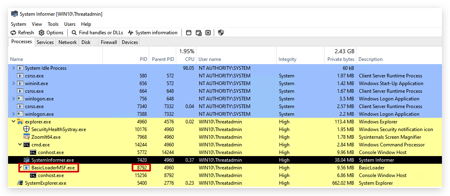The image size is (450, 196).
Task: Click the ZoomIt64.exe process name
Action: click(46, 137)
